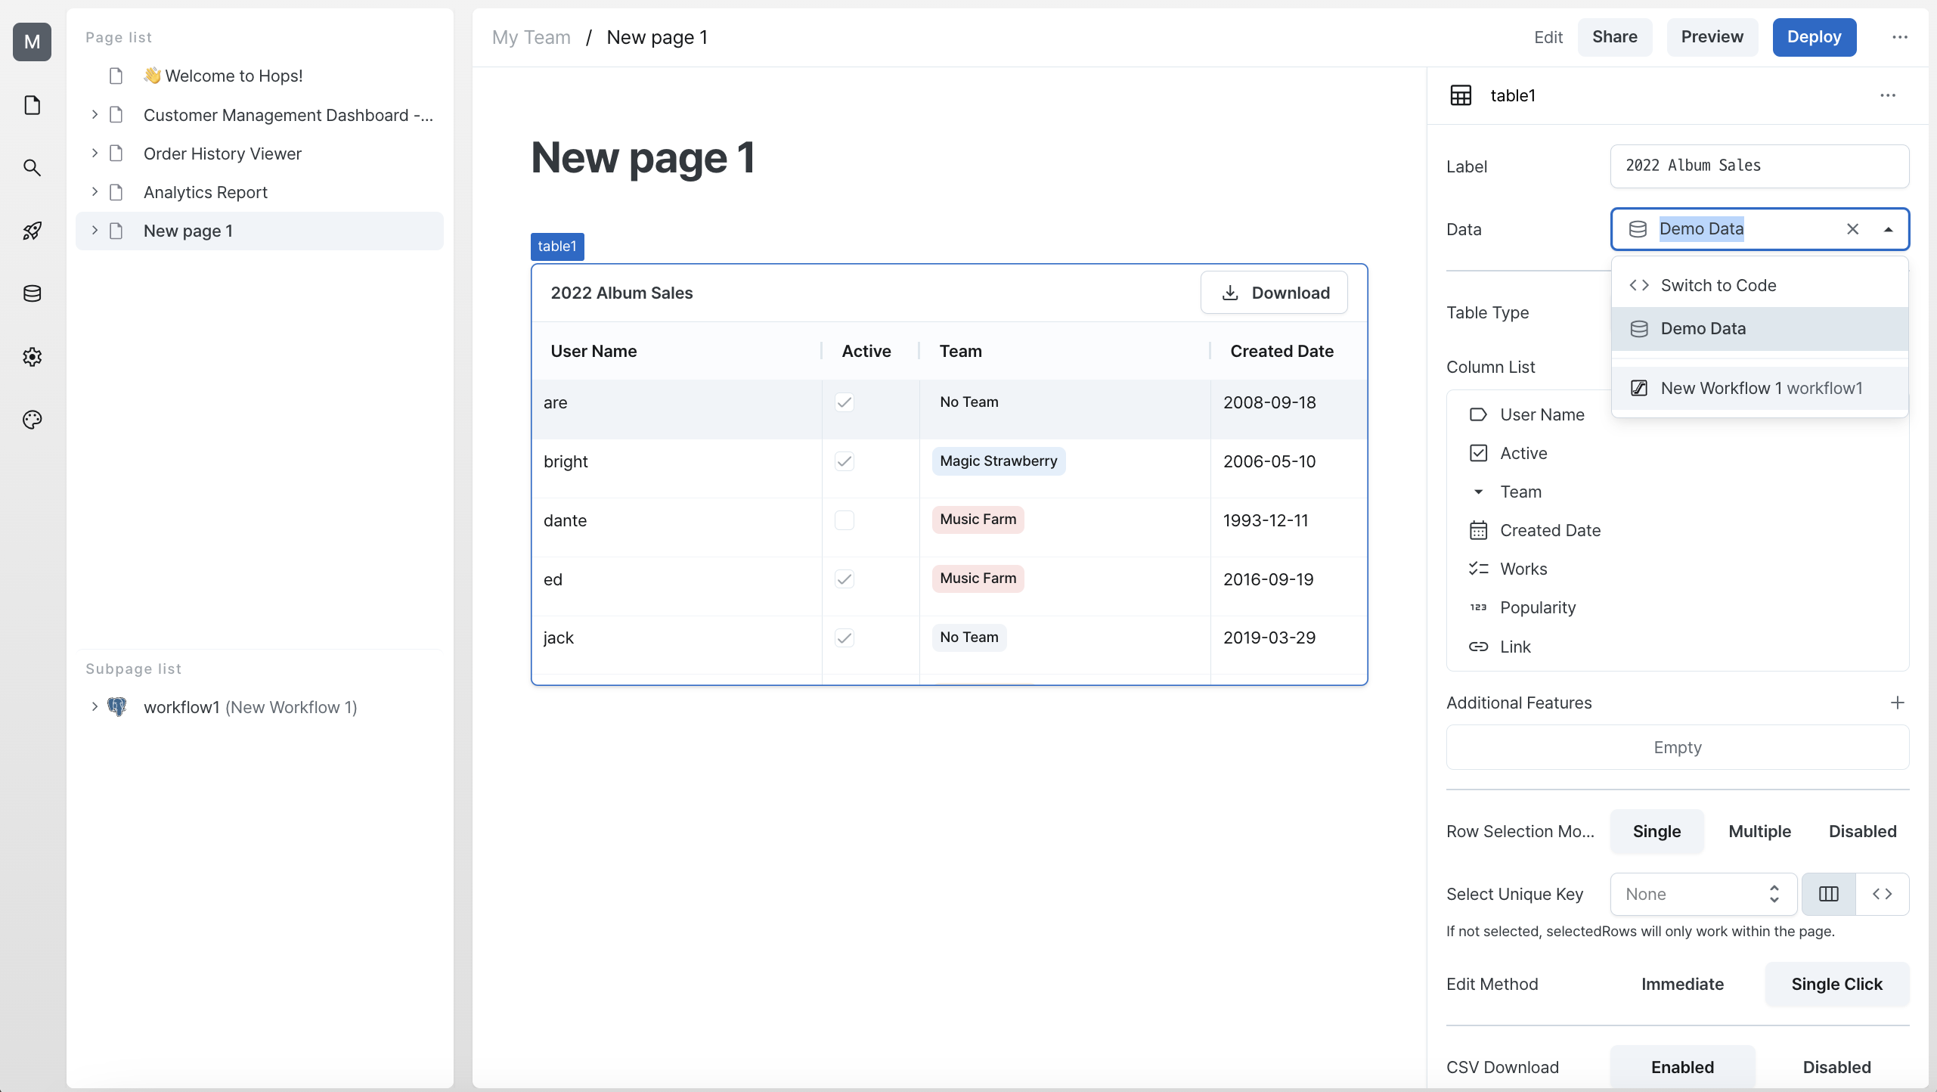Open the rocket deploy icon in sidebar

click(x=32, y=231)
